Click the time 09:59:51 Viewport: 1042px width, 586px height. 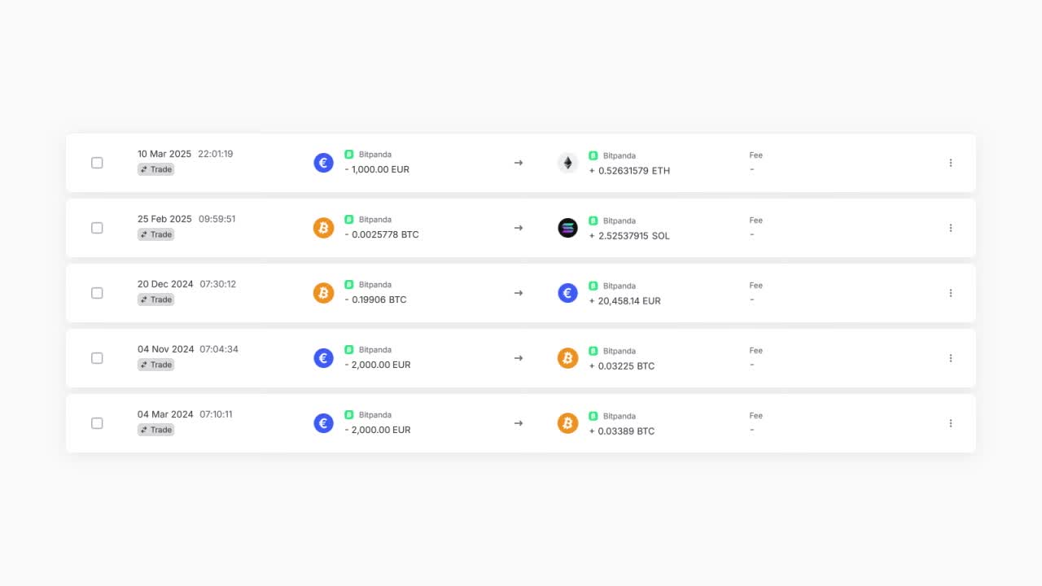click(x=217, y=219)
